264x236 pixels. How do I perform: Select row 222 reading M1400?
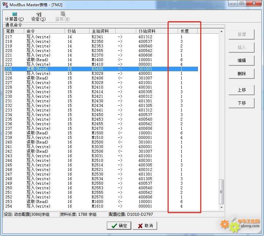click(x=101, y=59)
